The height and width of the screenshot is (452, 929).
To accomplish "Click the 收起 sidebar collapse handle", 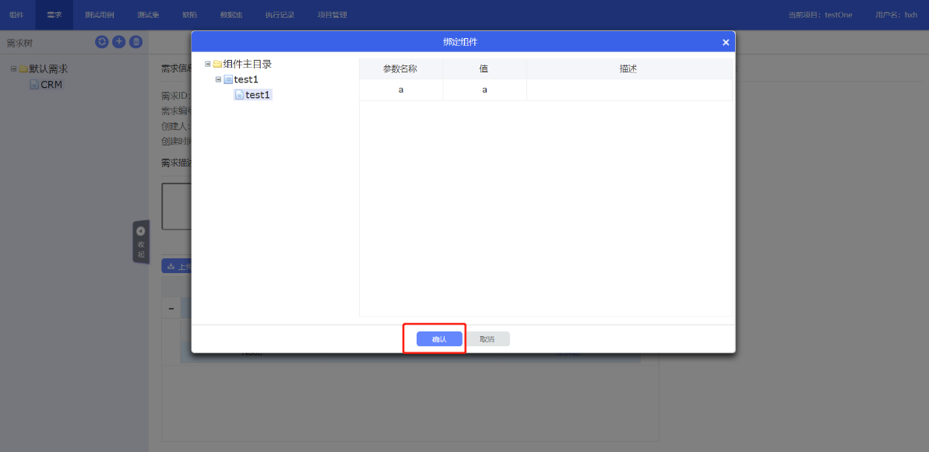I will pyautogui.click(x=140, y=242).
